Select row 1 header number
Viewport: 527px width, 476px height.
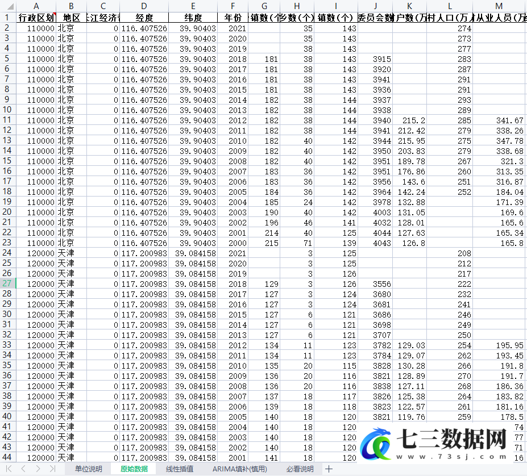point(7,18)
